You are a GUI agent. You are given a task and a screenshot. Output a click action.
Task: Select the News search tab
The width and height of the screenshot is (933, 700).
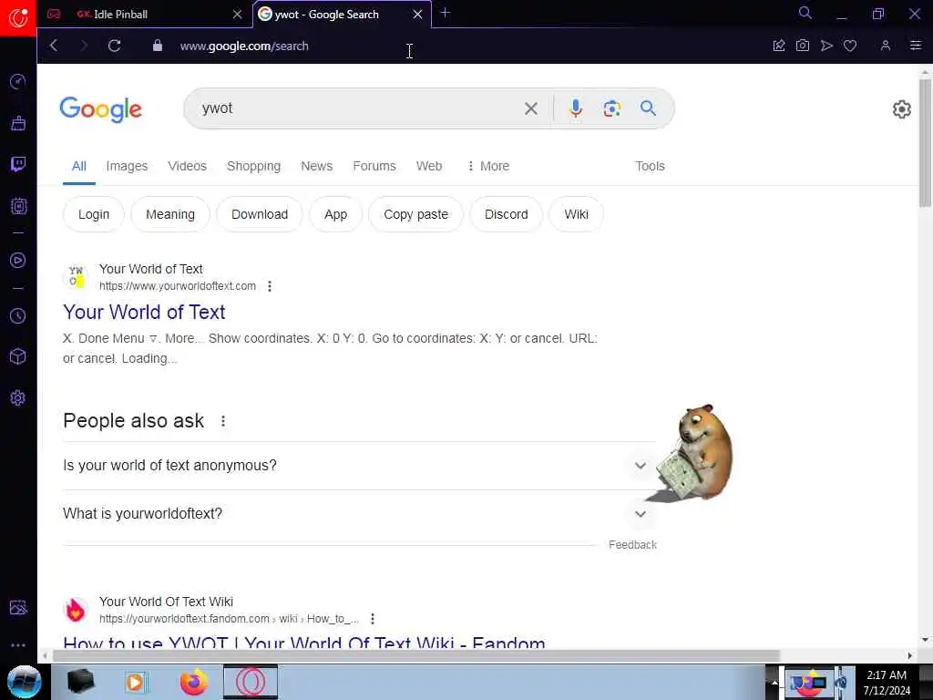pos(316,166)
